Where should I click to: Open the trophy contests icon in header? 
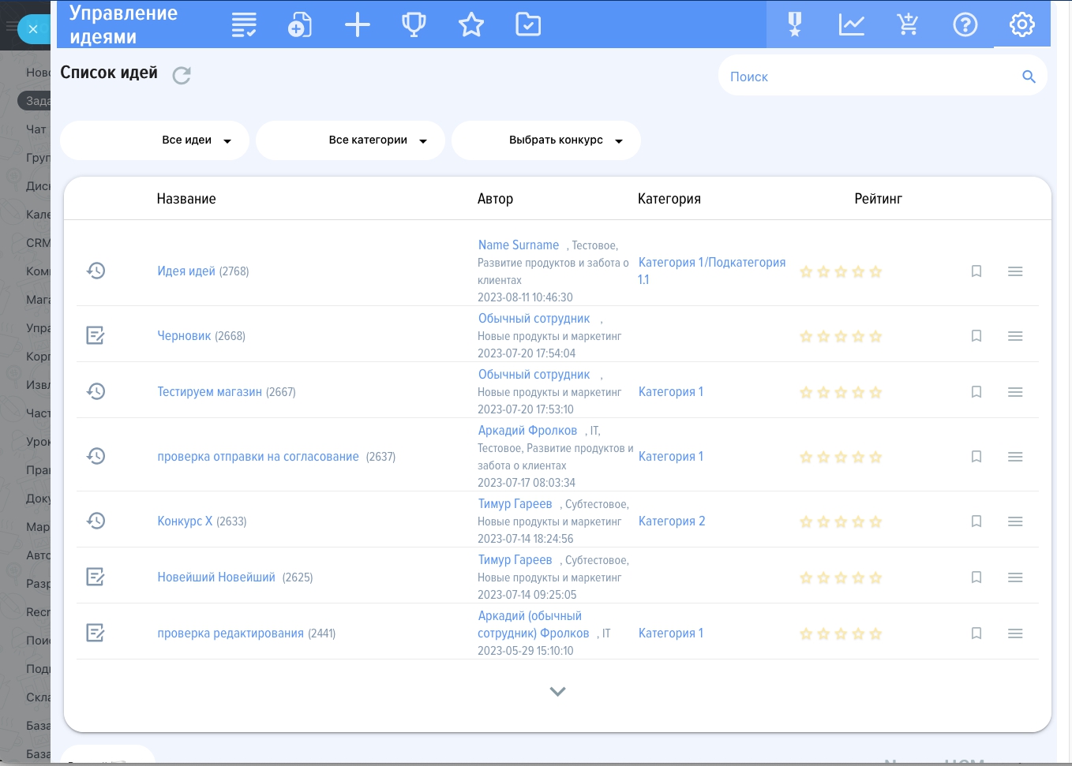coord(414,24)
